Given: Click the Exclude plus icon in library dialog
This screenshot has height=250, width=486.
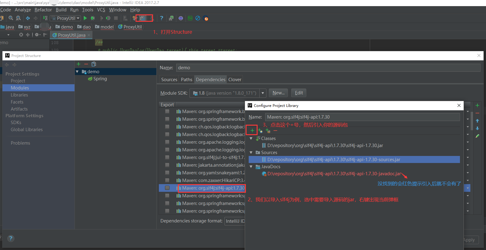Looking at the screenshot, I should 268,131.
